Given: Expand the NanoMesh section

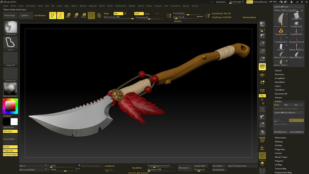Looking at the screenshot, I should click(x=279, y=82).
